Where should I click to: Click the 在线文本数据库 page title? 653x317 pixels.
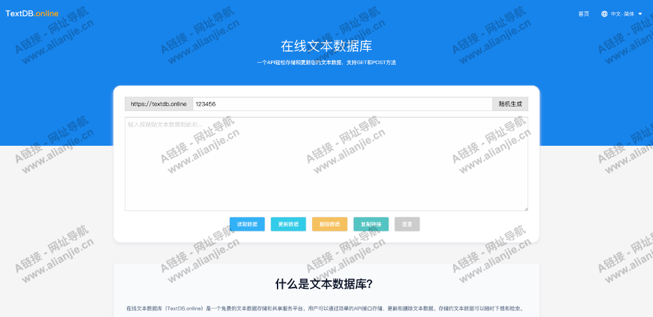pos(326,46)
